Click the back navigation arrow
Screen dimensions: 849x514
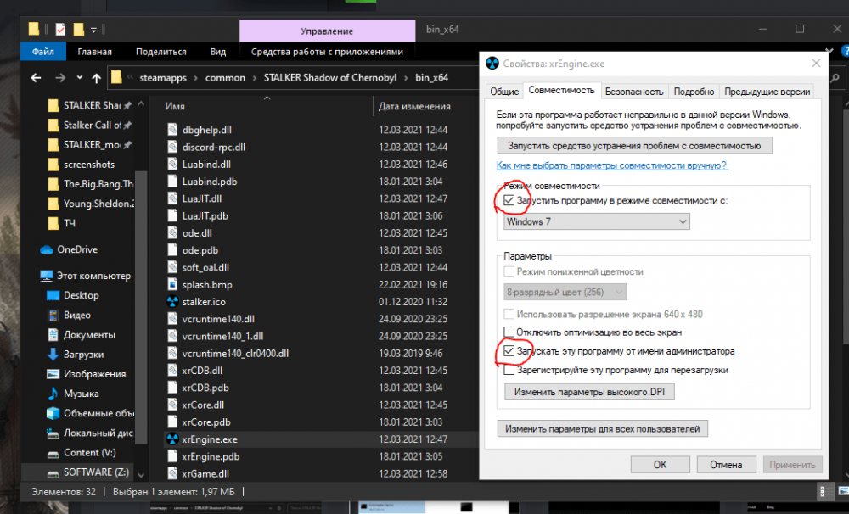(35, 78)
